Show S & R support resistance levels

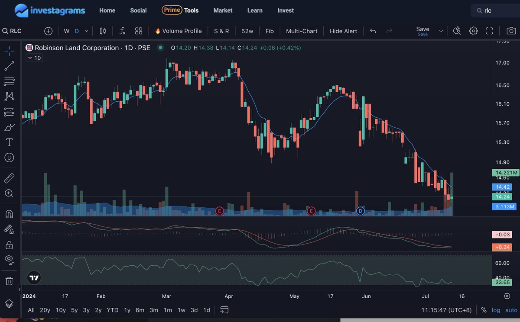coord(221,31)
